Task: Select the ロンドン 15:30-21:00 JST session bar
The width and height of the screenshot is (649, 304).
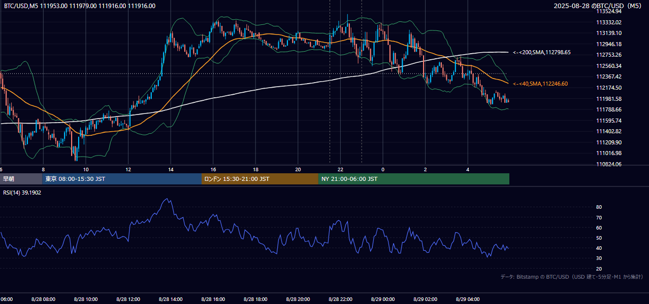Action: [260, 179]
